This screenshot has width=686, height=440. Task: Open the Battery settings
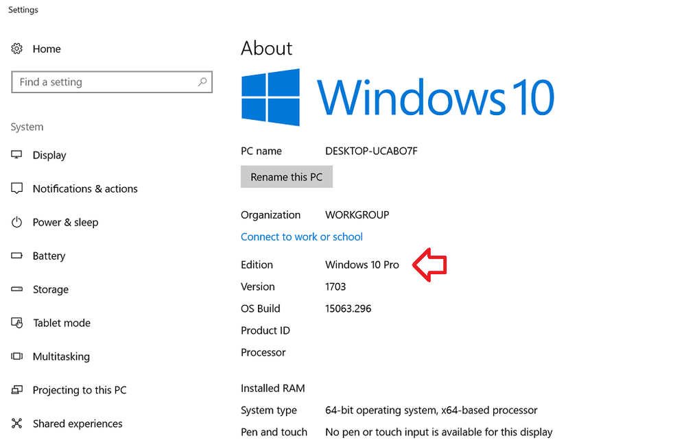pos(49,256)
